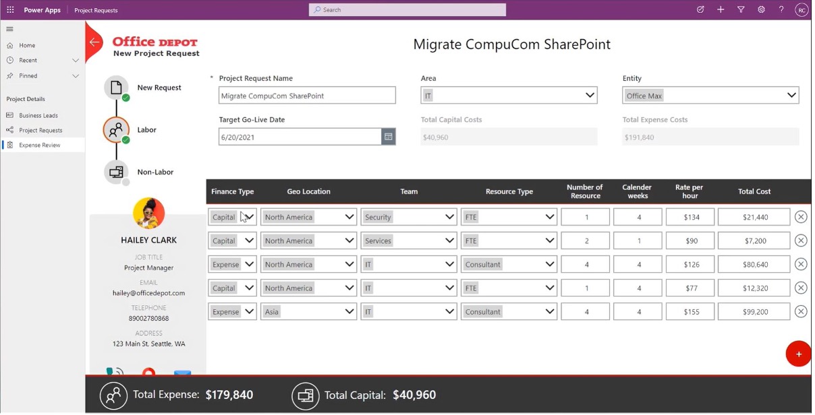This screenshot has width=815, height=415.
Task: Click the Total Capital devices icon in footer
Action: [305, 395]
